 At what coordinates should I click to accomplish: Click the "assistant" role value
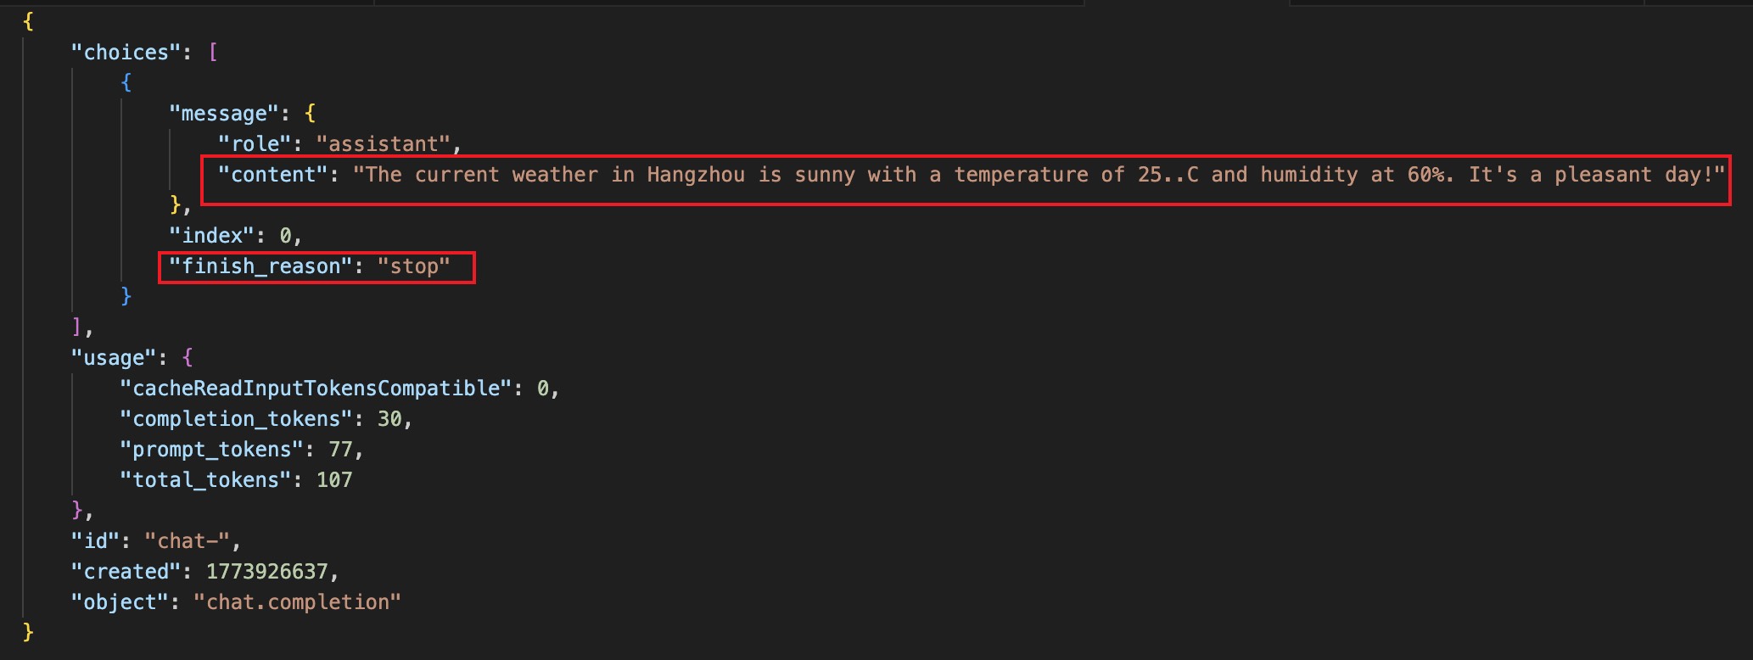tap(383, 144)
